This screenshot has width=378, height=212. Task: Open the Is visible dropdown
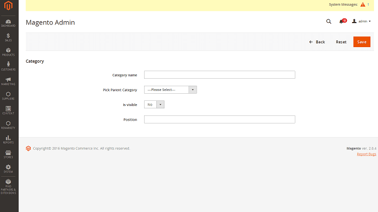tap(154, 105)
